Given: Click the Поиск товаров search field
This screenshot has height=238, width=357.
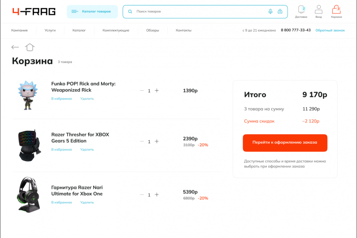Looking at the screenshot, I should (x=198, y=11).
